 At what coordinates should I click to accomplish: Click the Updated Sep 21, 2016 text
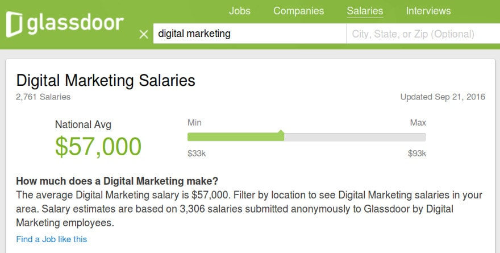443,97
